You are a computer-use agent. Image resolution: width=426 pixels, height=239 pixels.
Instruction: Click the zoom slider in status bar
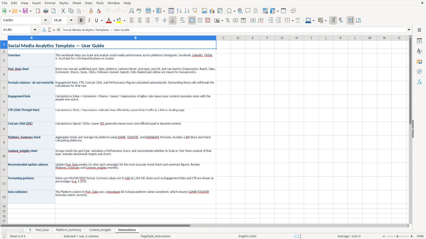coord(397,236)
